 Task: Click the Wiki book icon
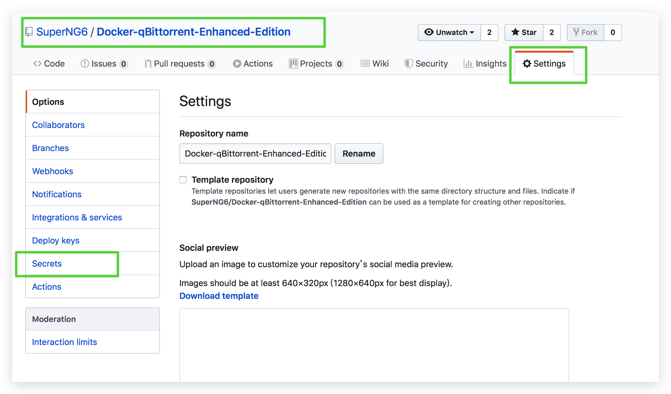365,64
